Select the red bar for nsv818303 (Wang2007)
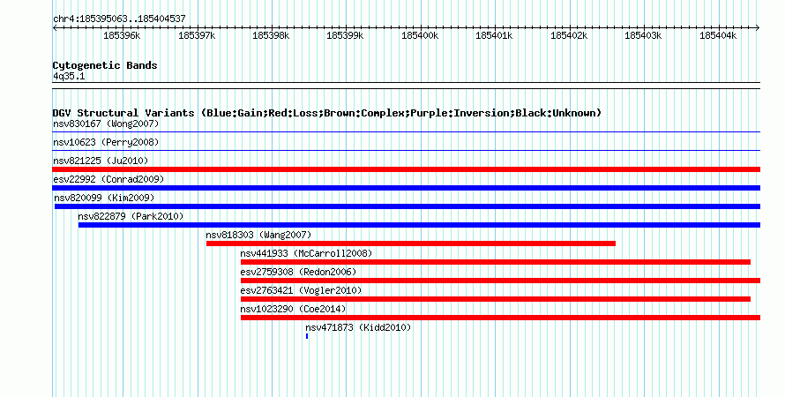Viewport: 785px width, 397px height. point(411,243)
